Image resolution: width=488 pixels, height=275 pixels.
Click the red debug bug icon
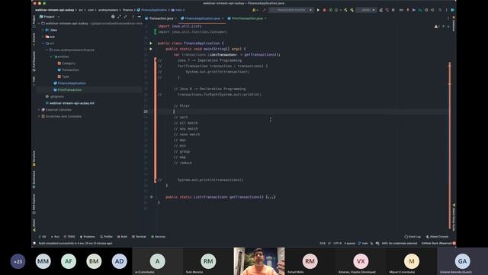click(324, 10)
